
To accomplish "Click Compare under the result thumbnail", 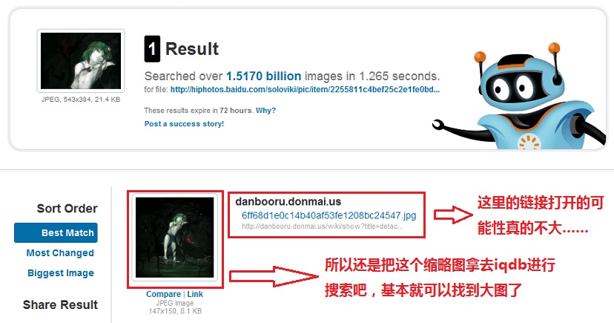I will (x=163, y=294).
